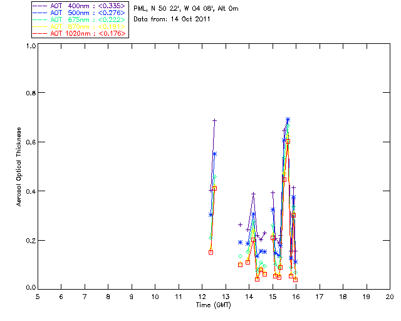Screen dimensions: 401x321
Task: Click the AOT 1020nm legend entry
Action: [80, 33]
